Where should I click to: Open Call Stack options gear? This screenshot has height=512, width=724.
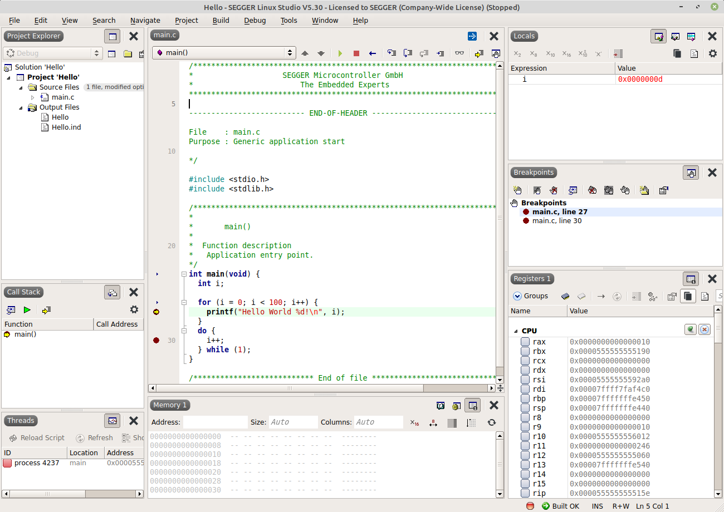[x=134, y=309]
